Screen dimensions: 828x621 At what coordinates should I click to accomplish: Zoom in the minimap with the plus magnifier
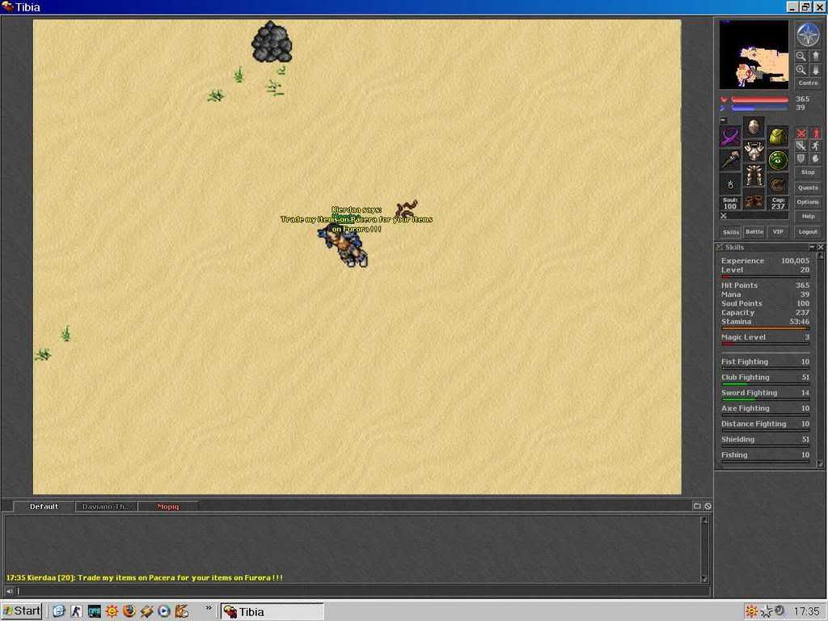tap(801, 70)
